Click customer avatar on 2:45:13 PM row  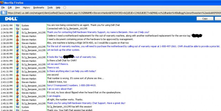pos(17,100)
